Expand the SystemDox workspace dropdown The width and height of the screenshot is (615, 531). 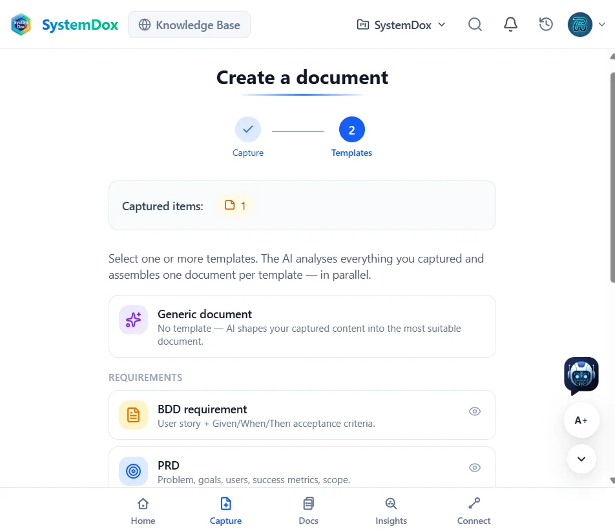coord(401,25)
